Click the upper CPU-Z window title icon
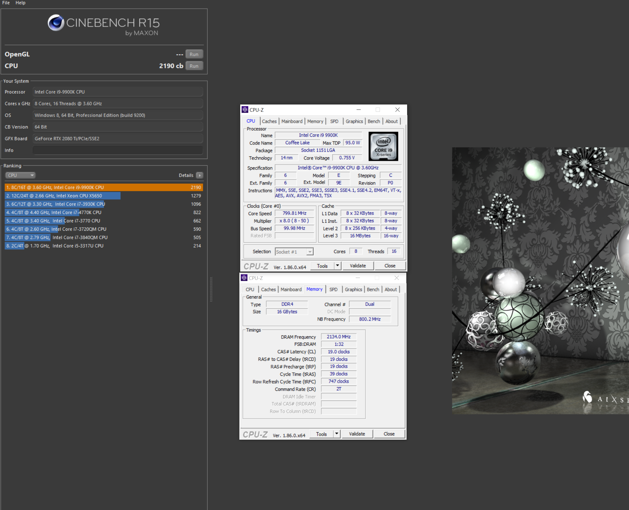This screenshot has height=510, width=629. pyautogui.click(x=245, y=110)
